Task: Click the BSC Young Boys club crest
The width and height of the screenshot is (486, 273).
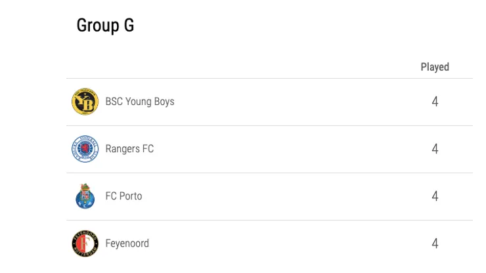Action: (x=85, y=102)
